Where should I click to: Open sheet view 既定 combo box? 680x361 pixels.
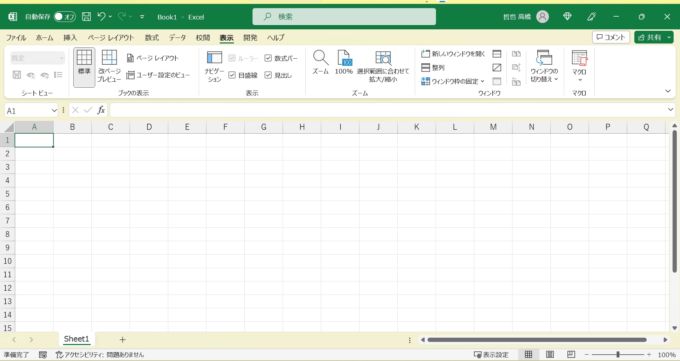coord(38,58)
